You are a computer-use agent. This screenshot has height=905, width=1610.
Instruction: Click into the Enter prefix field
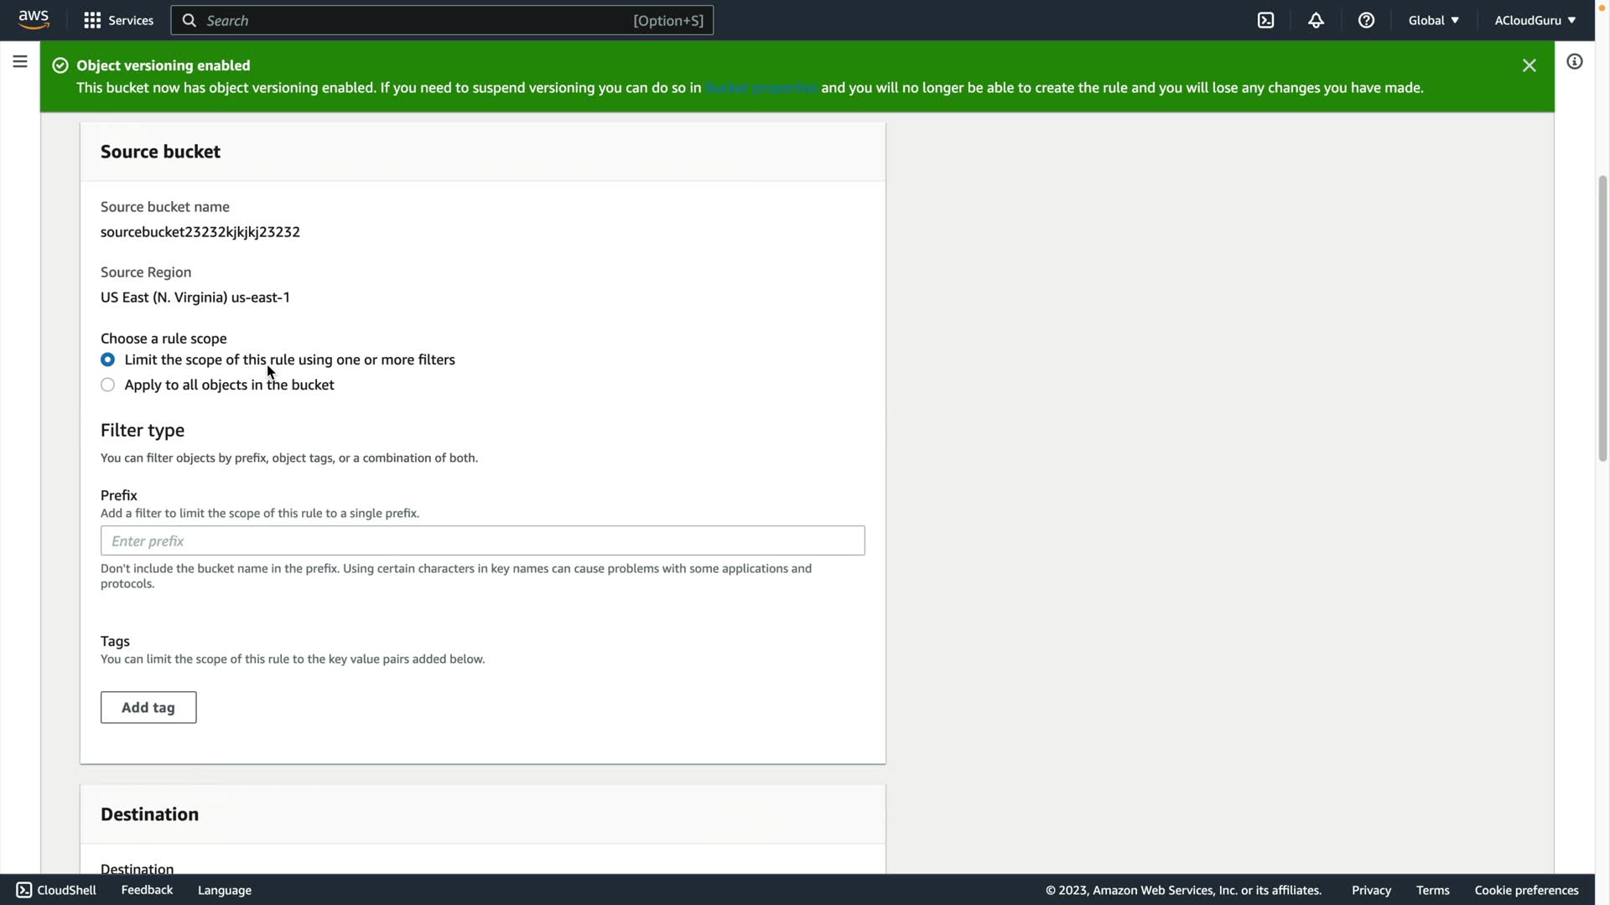482,540
